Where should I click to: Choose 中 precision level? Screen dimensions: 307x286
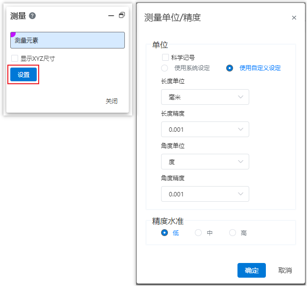198,233
